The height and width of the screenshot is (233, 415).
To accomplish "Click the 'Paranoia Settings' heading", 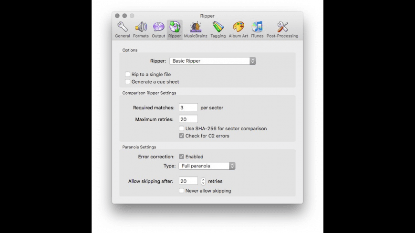I will point(139,147).
